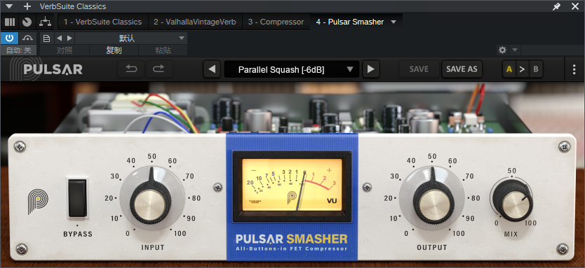Expand the Parallel Squash preset dropdown
Viewport: 585px width, 268px height.
pos(349,69)
